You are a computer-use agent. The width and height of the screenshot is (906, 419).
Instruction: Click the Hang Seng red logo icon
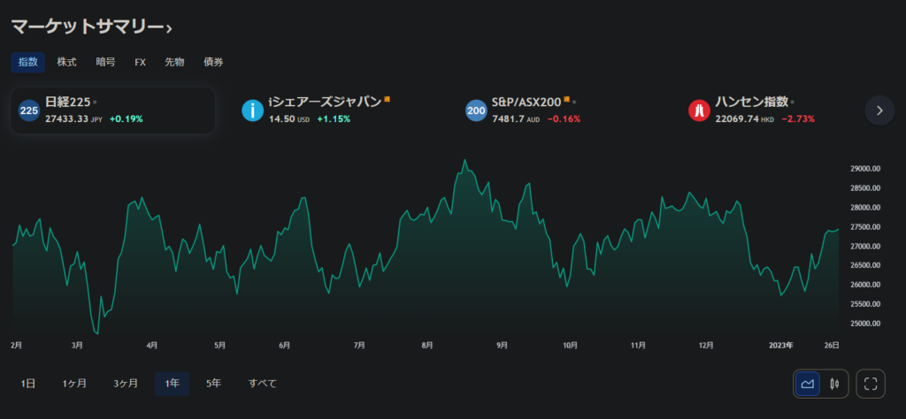[700, 110]
